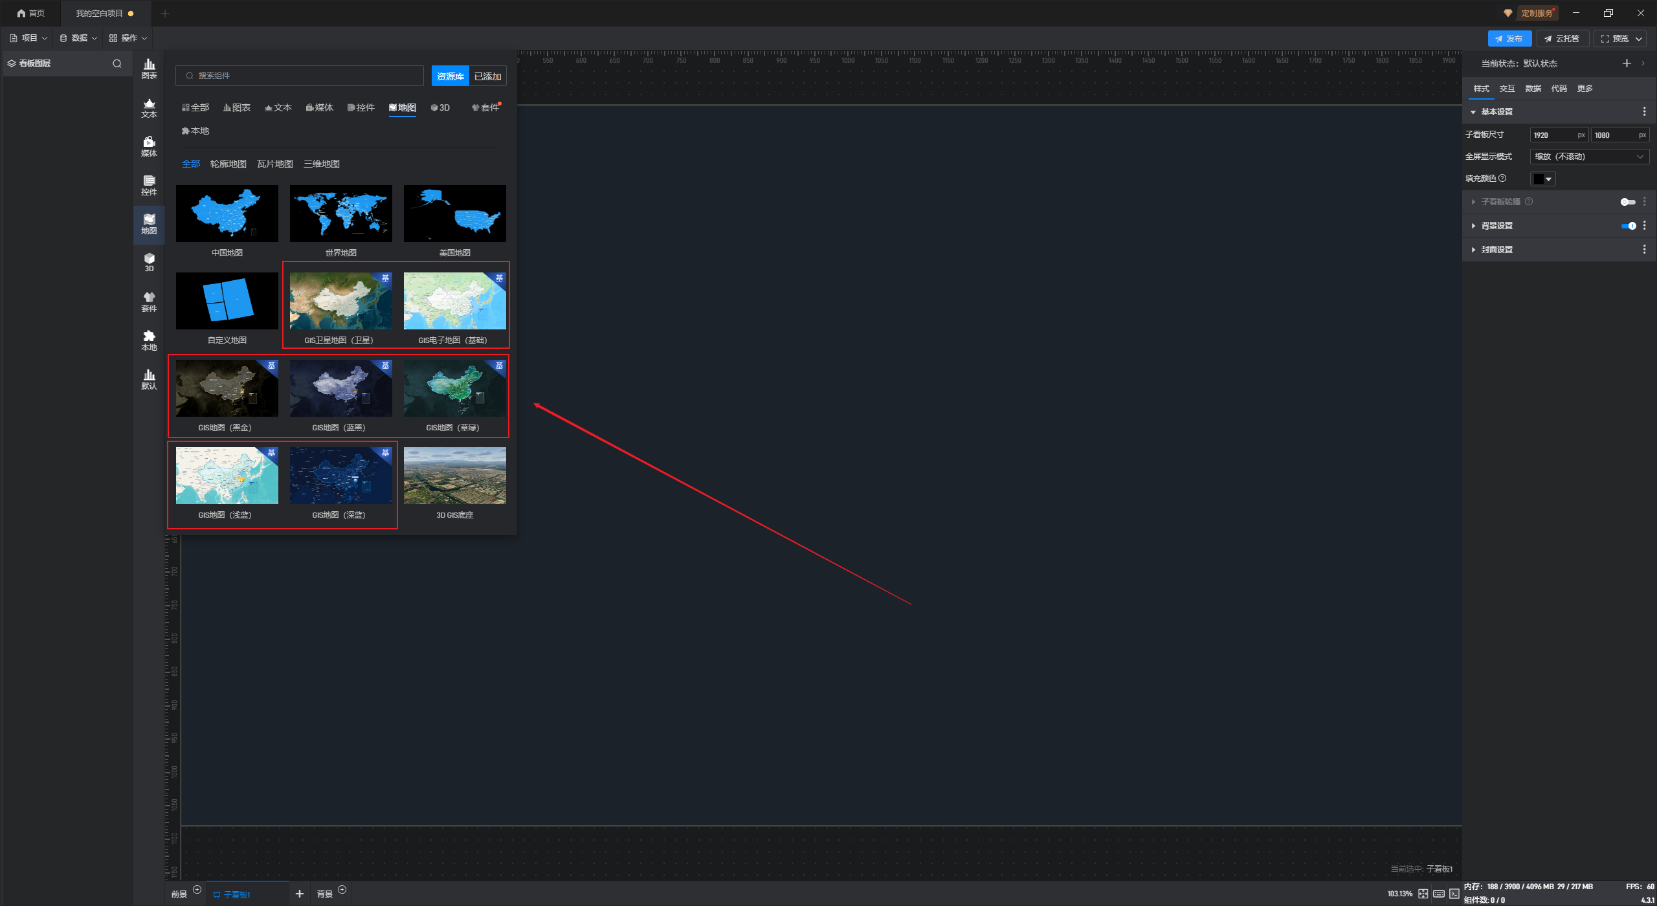Disable the 背景设置 toggle switch

[1629, 226]
